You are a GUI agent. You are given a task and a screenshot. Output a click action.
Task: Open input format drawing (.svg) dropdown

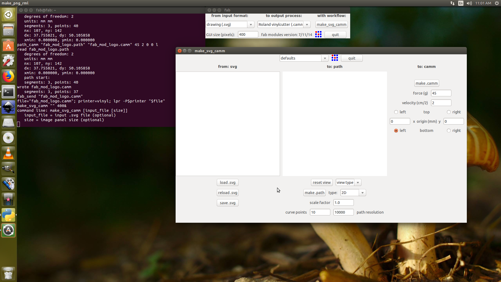(251, 25)
